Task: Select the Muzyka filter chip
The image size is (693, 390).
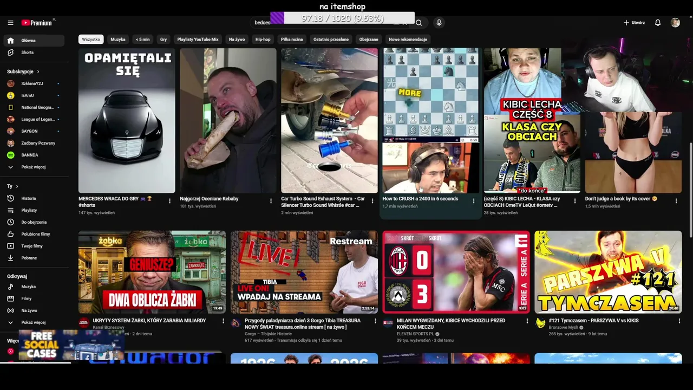Action: 118,40
